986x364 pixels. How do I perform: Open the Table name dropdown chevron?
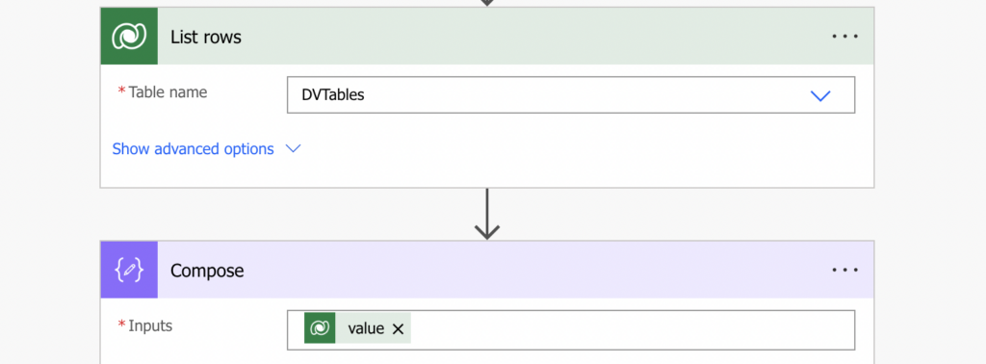pos(820,95)
